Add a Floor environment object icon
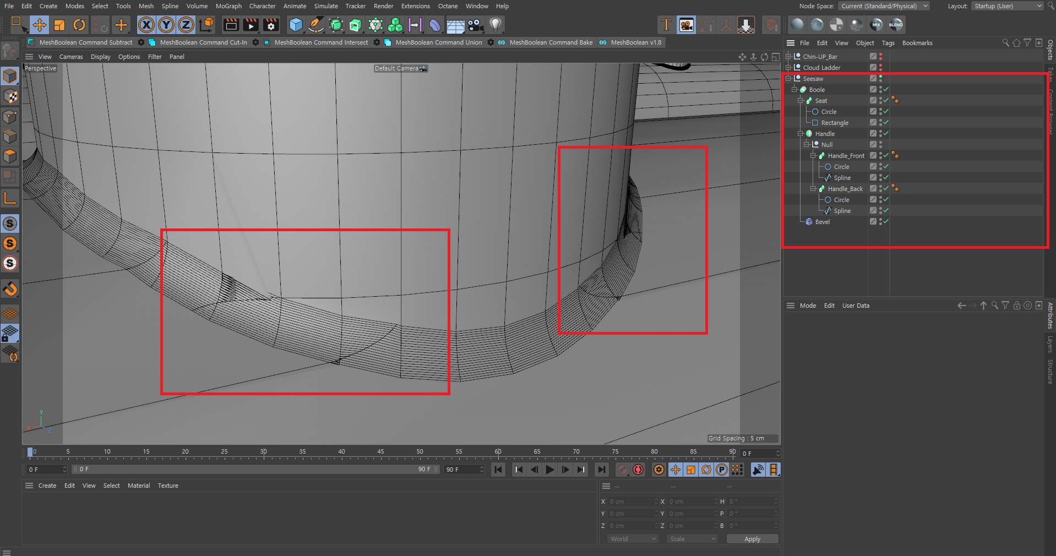This screenshot has height=556, width=1056. 455,25
